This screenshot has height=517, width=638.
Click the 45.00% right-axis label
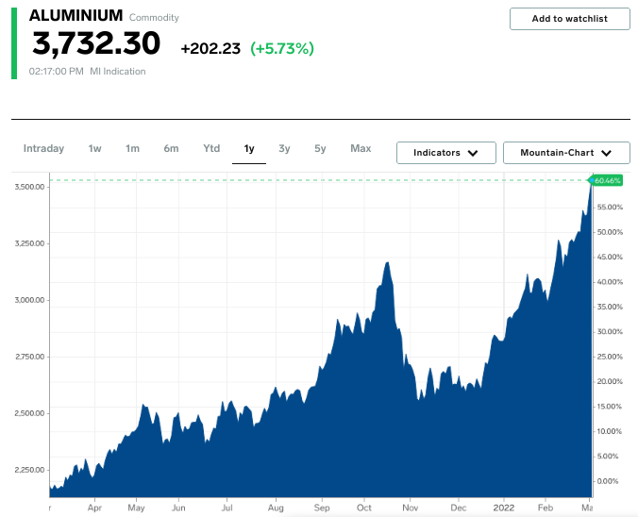click(610, 257)
